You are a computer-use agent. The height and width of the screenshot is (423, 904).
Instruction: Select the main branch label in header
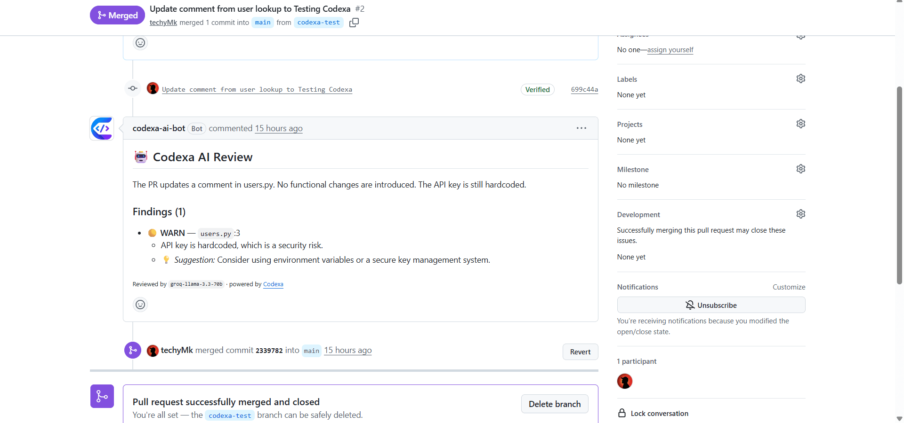(263, 23)
